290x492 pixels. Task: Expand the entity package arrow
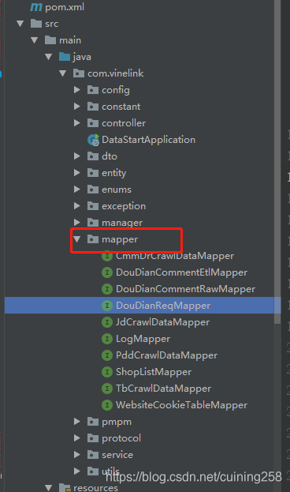[77, 173]
